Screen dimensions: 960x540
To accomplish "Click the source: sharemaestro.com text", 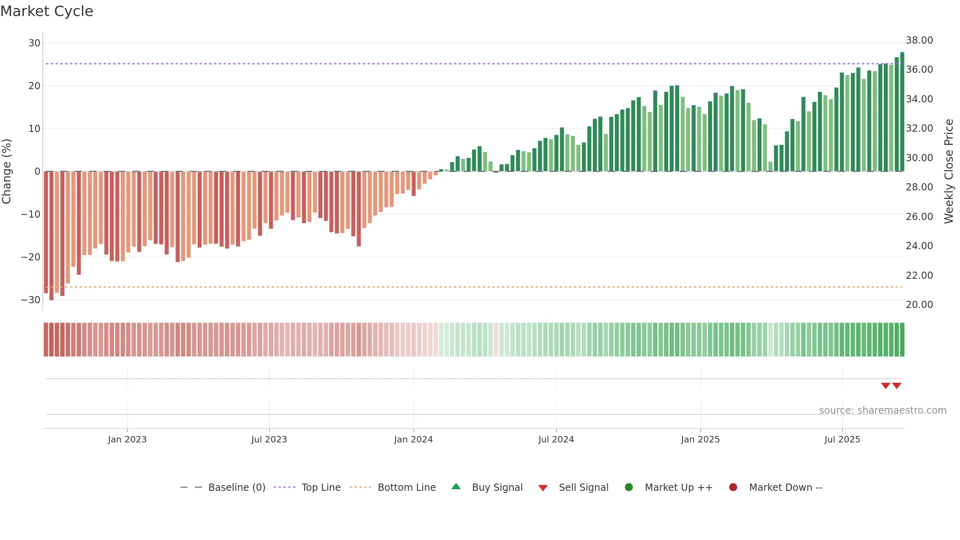I will point(883,410).
